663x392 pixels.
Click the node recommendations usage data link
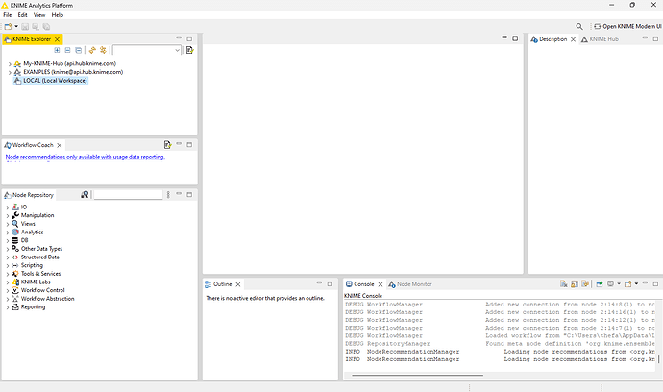pyautogui.click(x=85, y=157)
